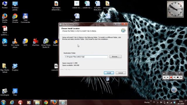Viewport: 187px width, 105px height.
Task: Click the red Record button in recorder
Action: (x=171, y=77)
